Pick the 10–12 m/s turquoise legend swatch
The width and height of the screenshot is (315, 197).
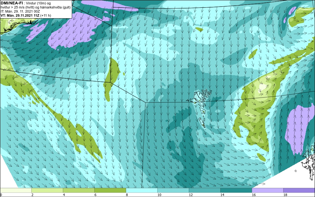(x=173, y=190)
